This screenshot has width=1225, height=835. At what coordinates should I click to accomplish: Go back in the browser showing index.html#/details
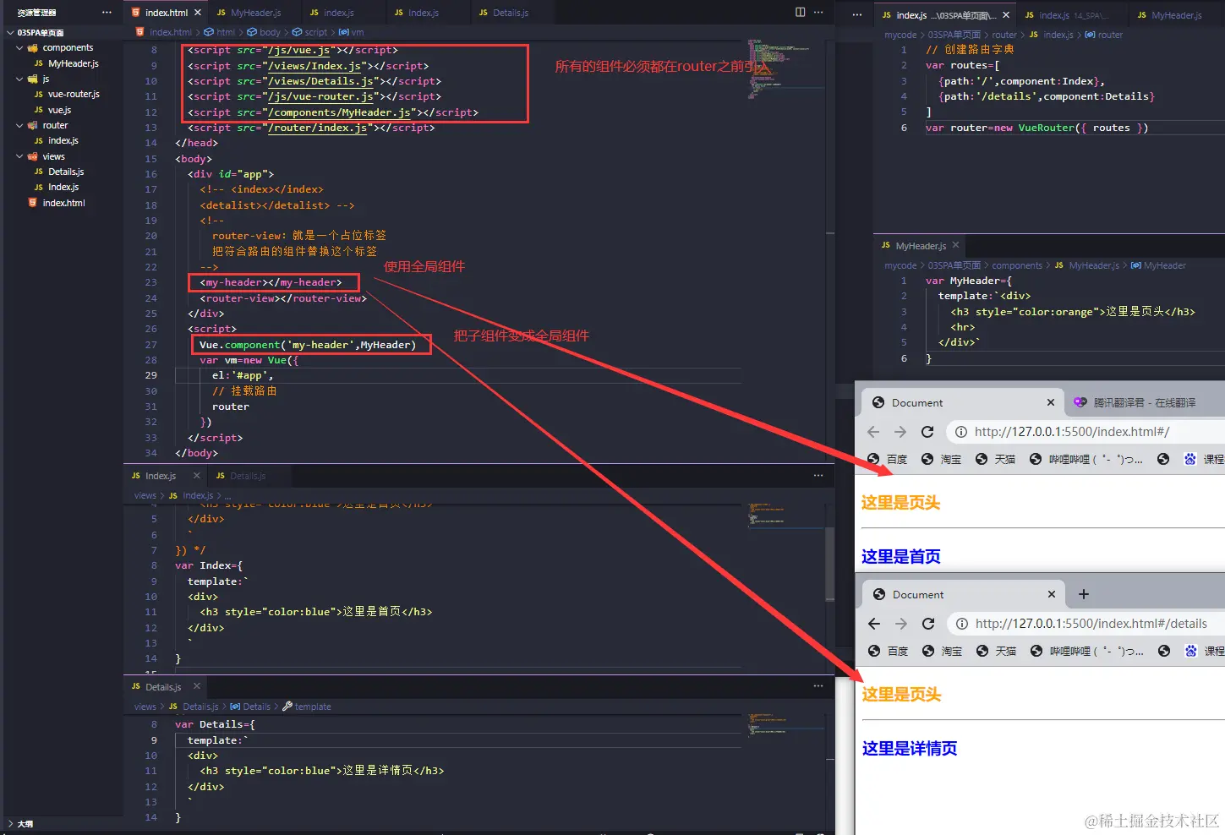pyautogui.click(x=874, y=624)
